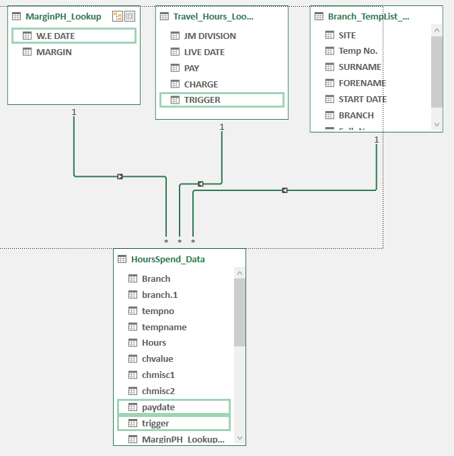Select the TRIGGER column in Travel_Hours

(222, 100)
